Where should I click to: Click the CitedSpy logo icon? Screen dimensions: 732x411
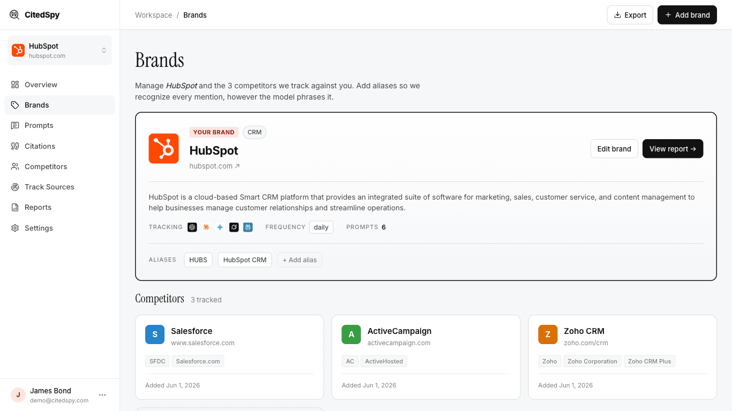coord(14,14)
